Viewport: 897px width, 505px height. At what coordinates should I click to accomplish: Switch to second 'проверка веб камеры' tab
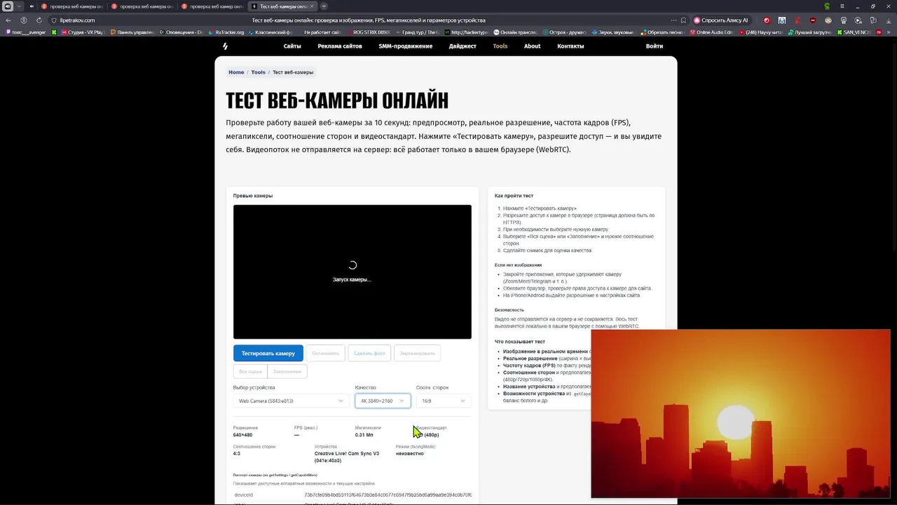pyautogui.click(x=142, y=6)
